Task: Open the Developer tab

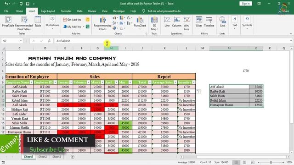Action: pyautogui.click(x=119, y=11)
